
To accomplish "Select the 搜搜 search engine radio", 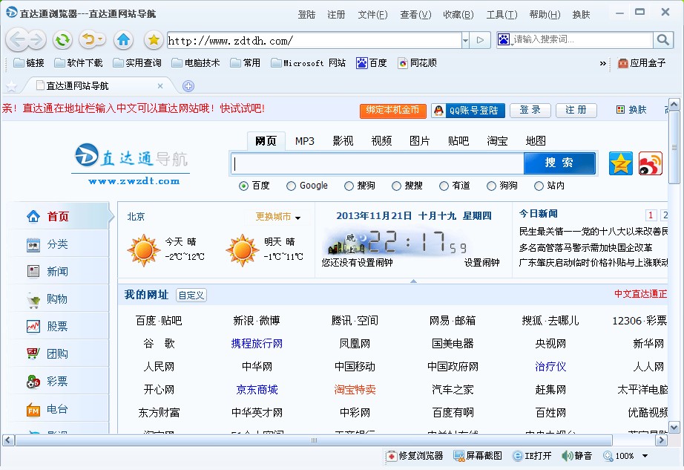I will pos(396,186).
